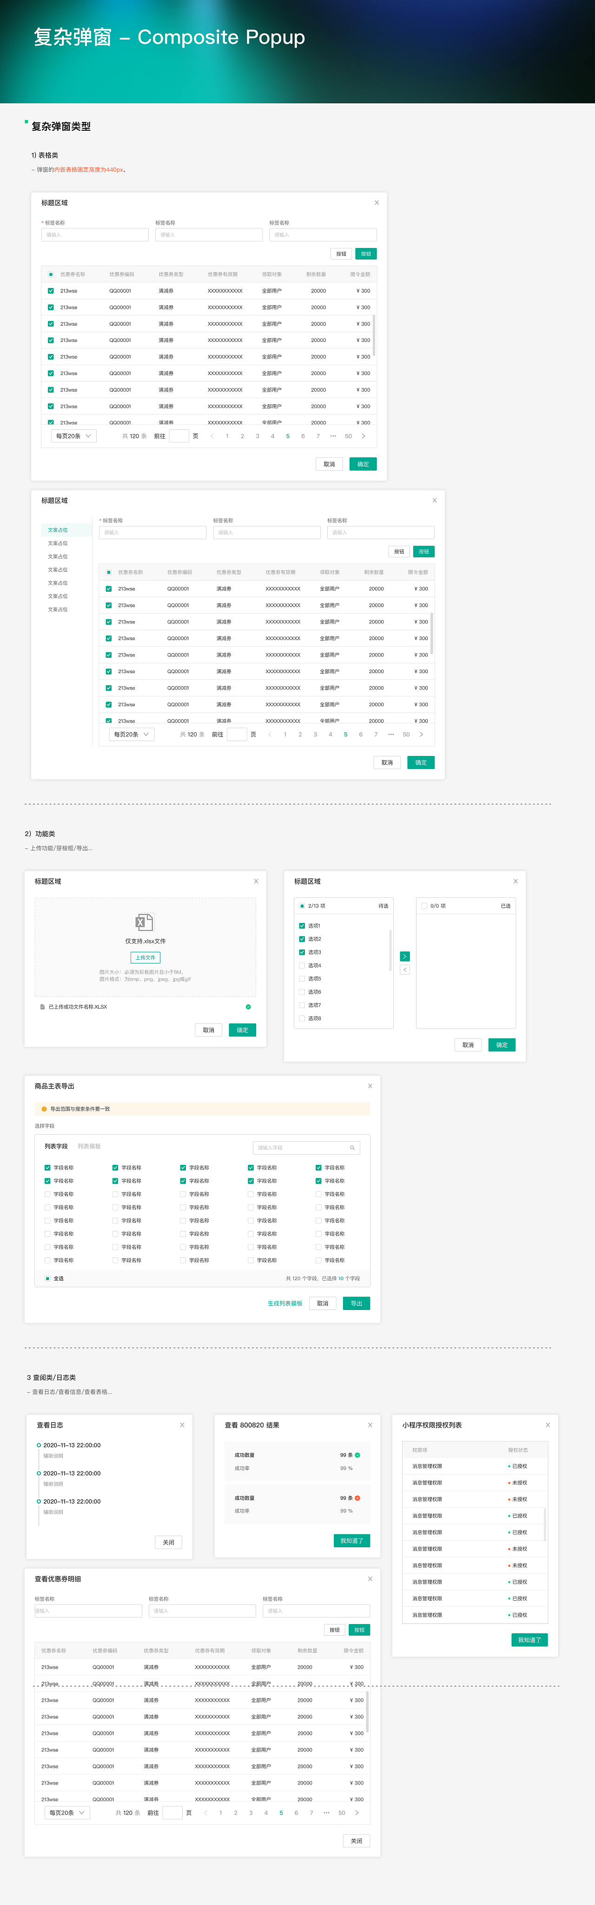Image resolution: width=595 pixels, height=1905 pixels.
Task: Open the 每页20条 dropdown in the 文案占位 sidebar dialog
Action: point(132,735)
